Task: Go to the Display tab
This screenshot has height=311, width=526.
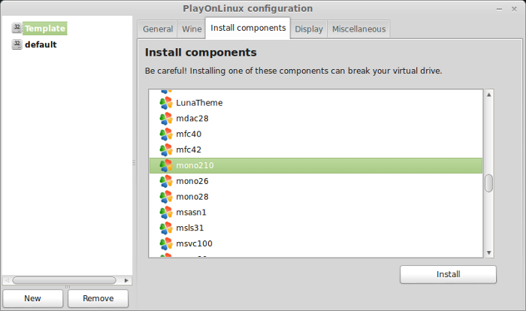Action: (x=309, y=29)
